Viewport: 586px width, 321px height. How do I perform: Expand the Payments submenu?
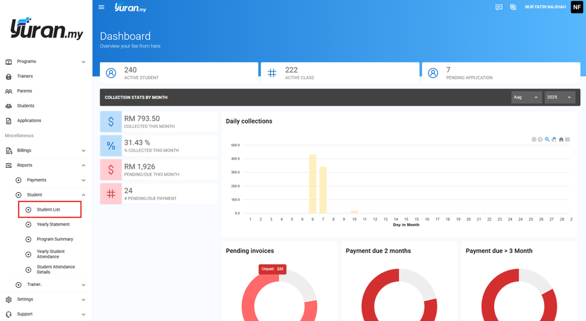coord(50,180)
